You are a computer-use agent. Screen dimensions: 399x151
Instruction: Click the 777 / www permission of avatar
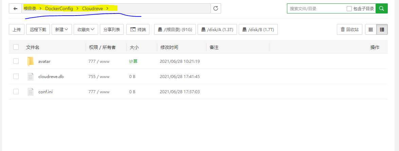pyautogui.click(x=99, y=61)
